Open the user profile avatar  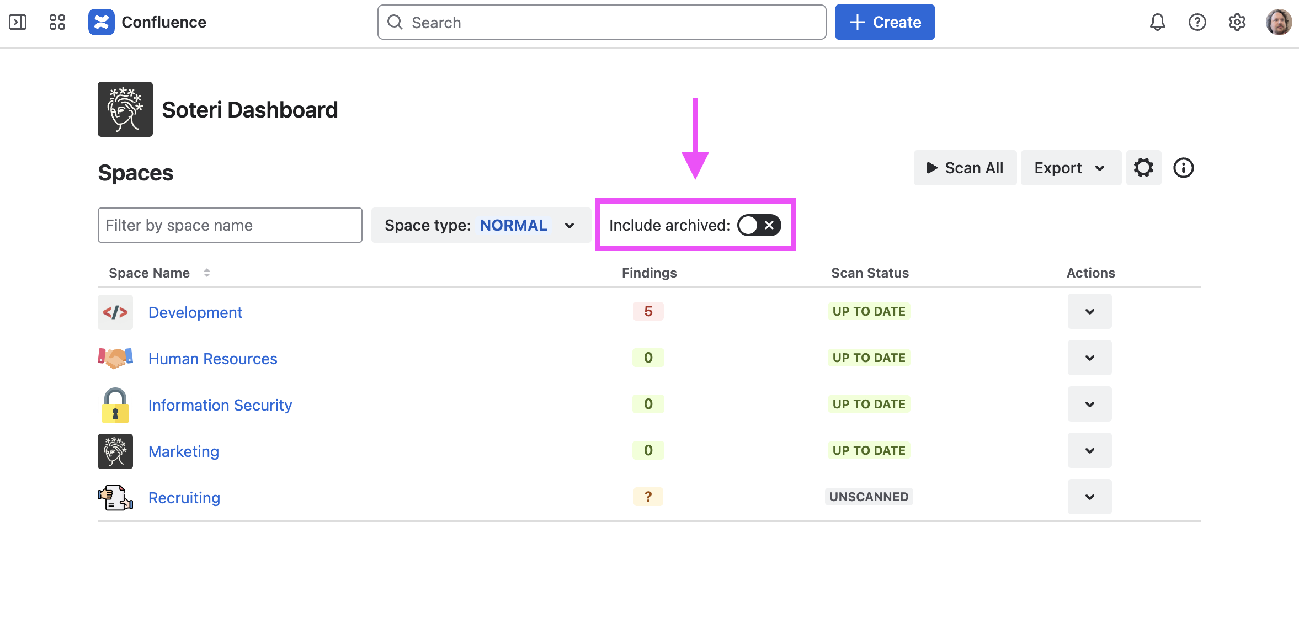[1278, 22]
